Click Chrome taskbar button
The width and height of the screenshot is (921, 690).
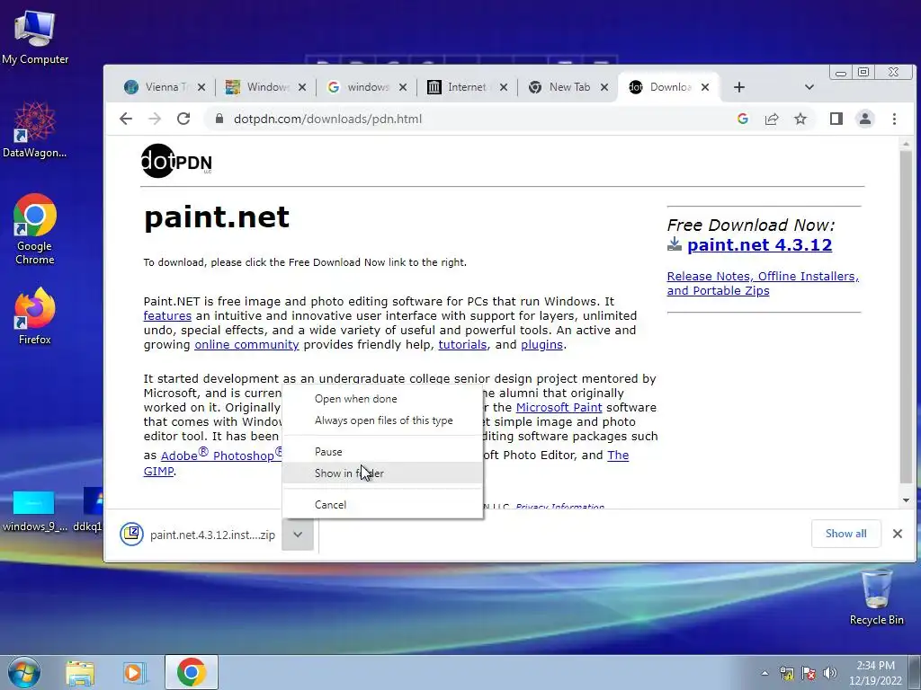click(192, 672)
